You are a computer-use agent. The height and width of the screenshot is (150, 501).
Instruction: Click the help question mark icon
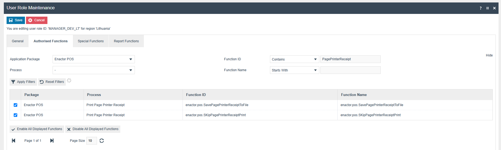click(480, 8)
